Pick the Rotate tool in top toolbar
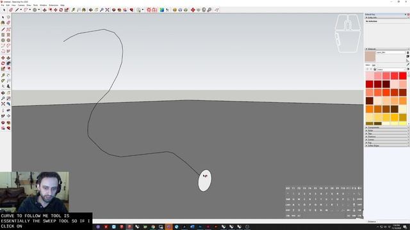 [61, 10]
